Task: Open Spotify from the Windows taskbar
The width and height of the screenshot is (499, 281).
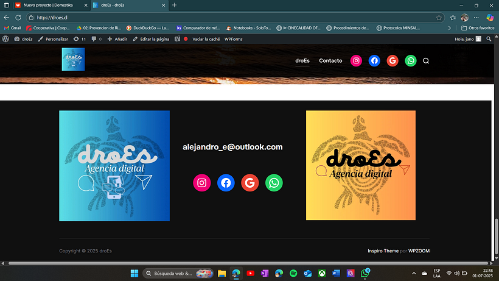Action: point(293,273)
